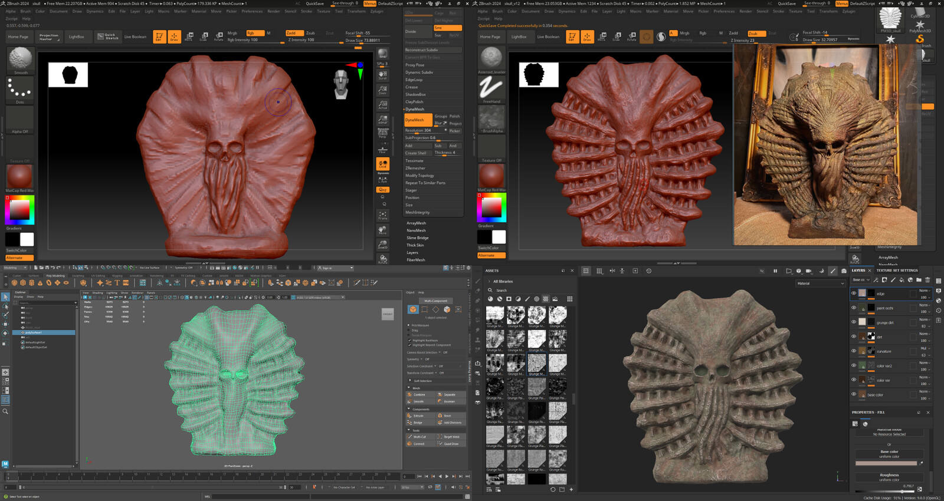Click Combine in Maya Mesh tools

click(420, 394)
